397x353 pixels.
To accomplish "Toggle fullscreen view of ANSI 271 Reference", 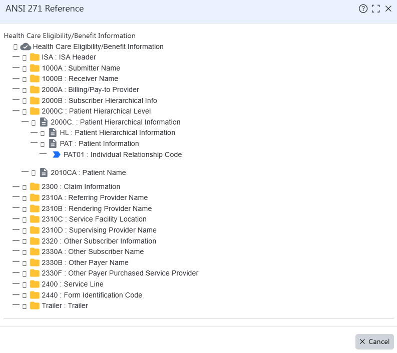I will click(376, 8).
